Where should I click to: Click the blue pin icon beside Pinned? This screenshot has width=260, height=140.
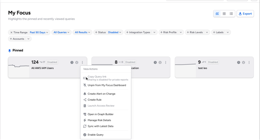click(9, 51)
